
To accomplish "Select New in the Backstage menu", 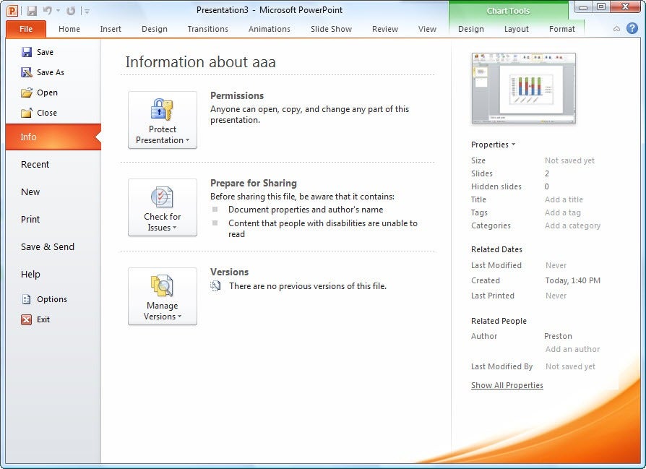I will point(53,192).
